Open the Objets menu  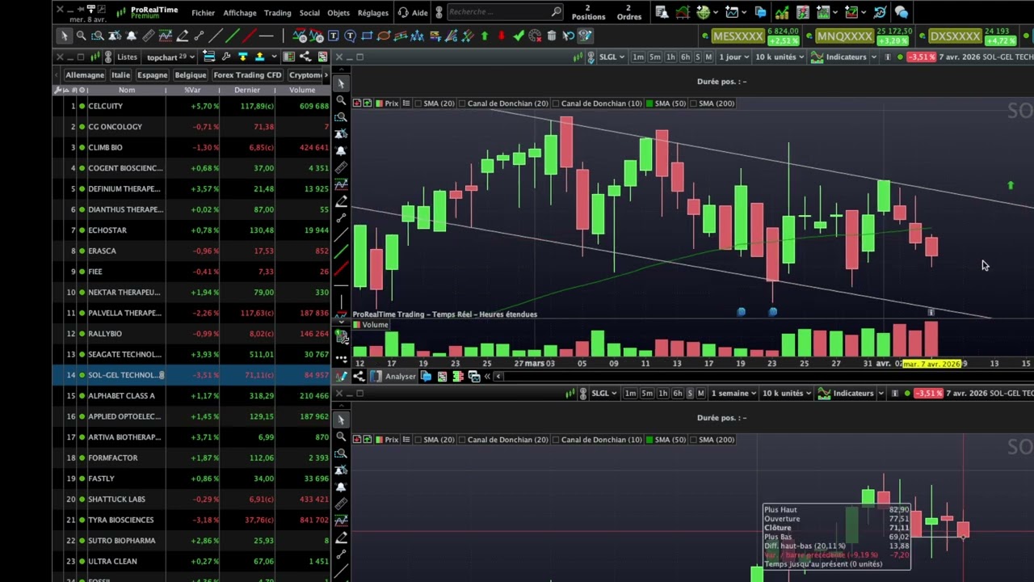click(338, 13)
